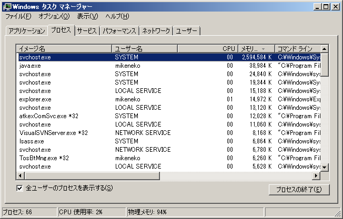The image size is (343, 219).
Task: Click the Task Manager title bar icon
Action: click(7, 6)
